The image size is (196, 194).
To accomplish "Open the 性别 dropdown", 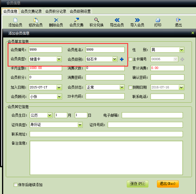I will (181, 50).
